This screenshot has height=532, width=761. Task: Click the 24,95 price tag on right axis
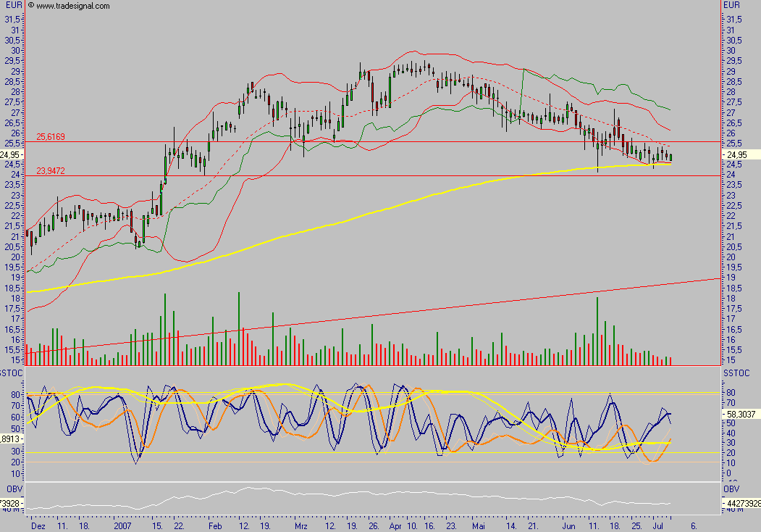pyautogui.click(x=738, y=154)
